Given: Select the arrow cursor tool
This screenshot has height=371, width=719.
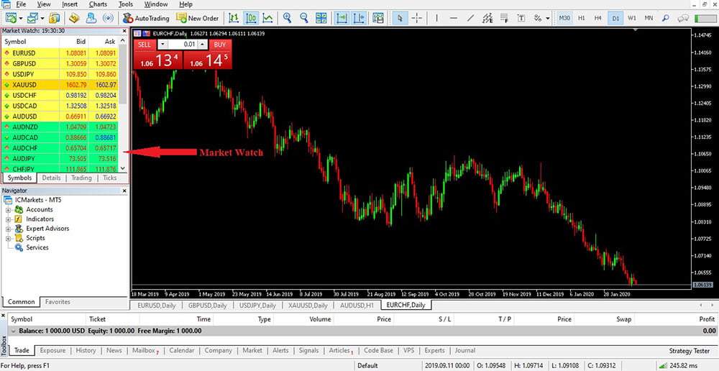Looking at the screenshot, I should (x=400, y=19).
